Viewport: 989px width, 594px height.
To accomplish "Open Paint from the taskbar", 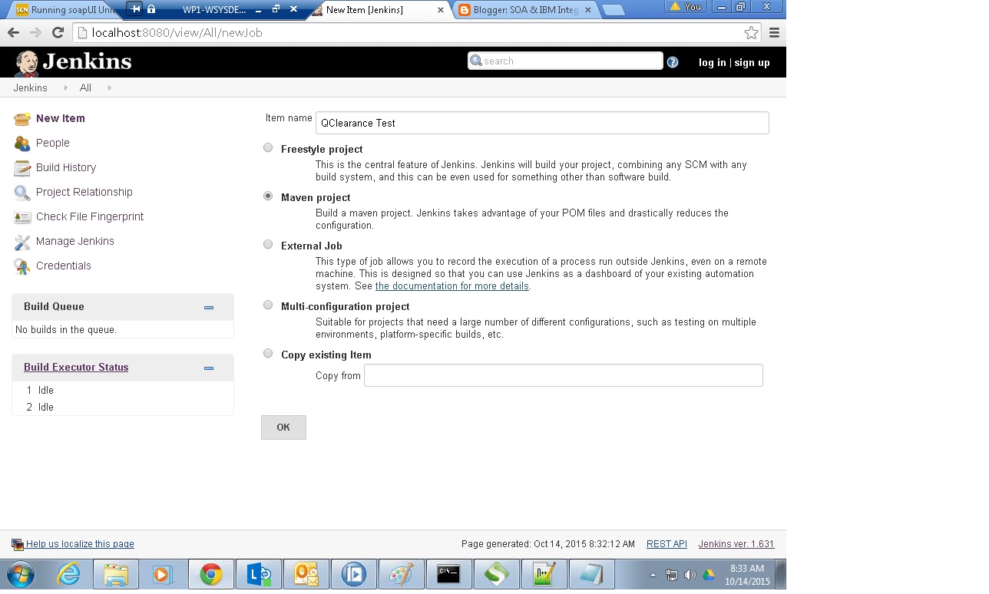I will coord(402,574).
